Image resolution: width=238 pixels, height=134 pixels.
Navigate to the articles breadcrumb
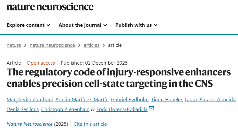coord(91,45)
